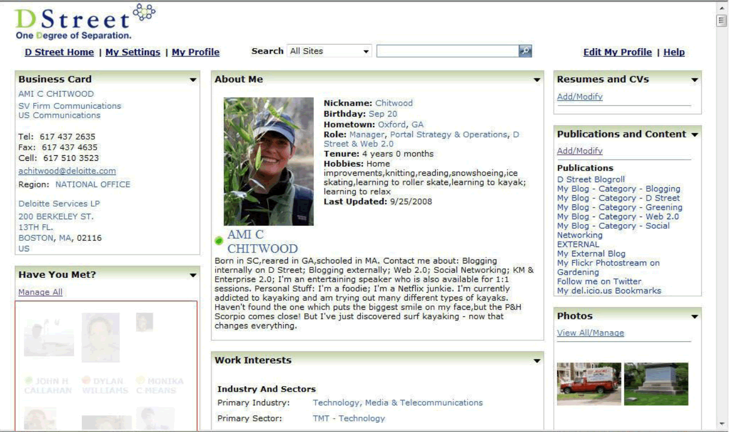This screenshot has width=729, height=432.
Task: Click into the search text field
Action: (448, 51)
